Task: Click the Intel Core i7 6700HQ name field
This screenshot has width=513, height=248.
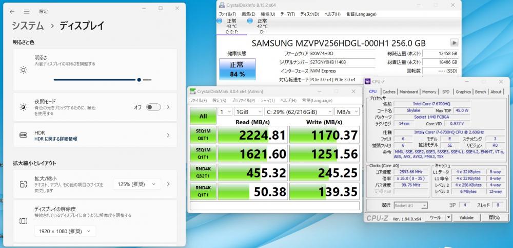Action: pyautogui.click(x=431, y=104)
